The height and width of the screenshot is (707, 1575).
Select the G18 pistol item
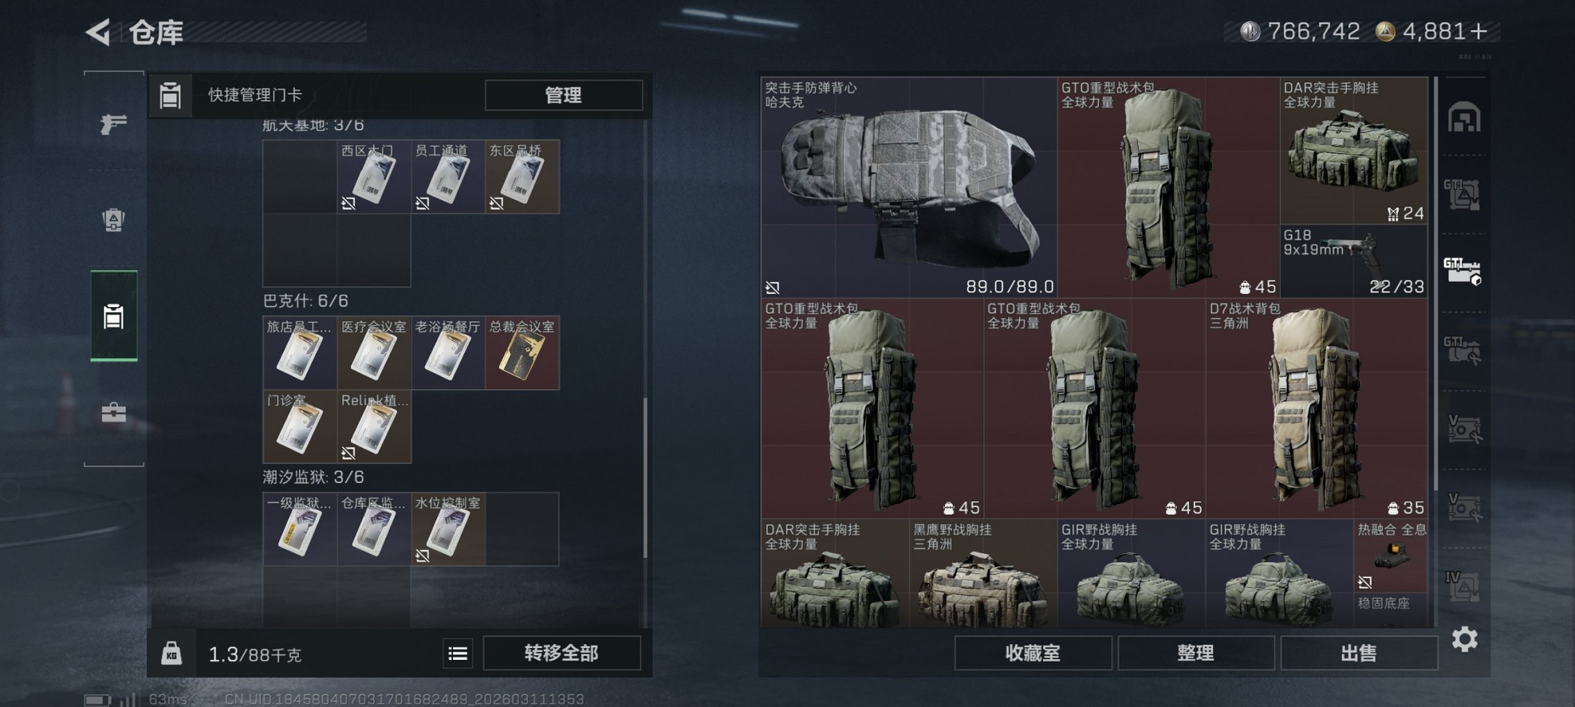1354,261
